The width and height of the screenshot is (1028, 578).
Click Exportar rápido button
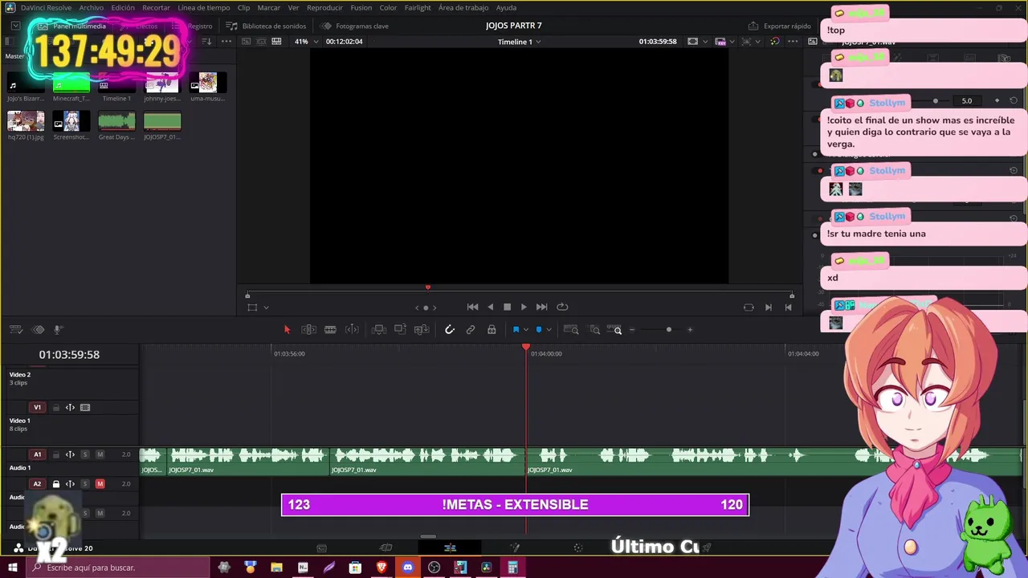(x=780, y=26)
